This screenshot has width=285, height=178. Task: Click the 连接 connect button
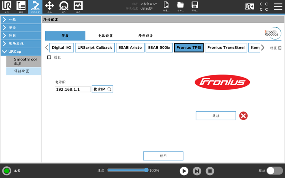216,116
